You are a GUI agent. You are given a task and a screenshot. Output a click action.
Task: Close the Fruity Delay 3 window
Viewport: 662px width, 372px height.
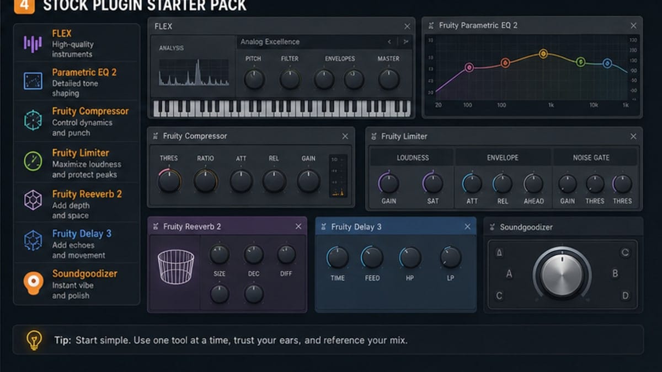pyautogui.click(x=468, y=227)
